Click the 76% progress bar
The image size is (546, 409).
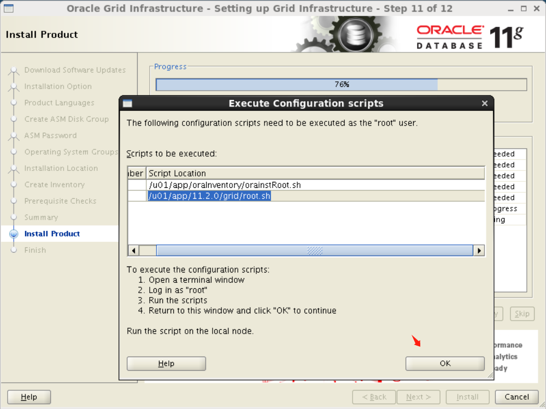pyautogui.click(x=343, y=84)
